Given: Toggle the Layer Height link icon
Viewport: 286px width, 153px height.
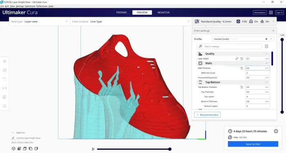Looking at the screenshot, I should 237,59.
